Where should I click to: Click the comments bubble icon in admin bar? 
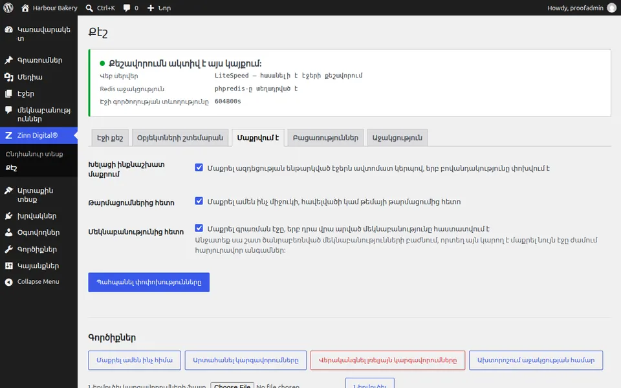127,8
